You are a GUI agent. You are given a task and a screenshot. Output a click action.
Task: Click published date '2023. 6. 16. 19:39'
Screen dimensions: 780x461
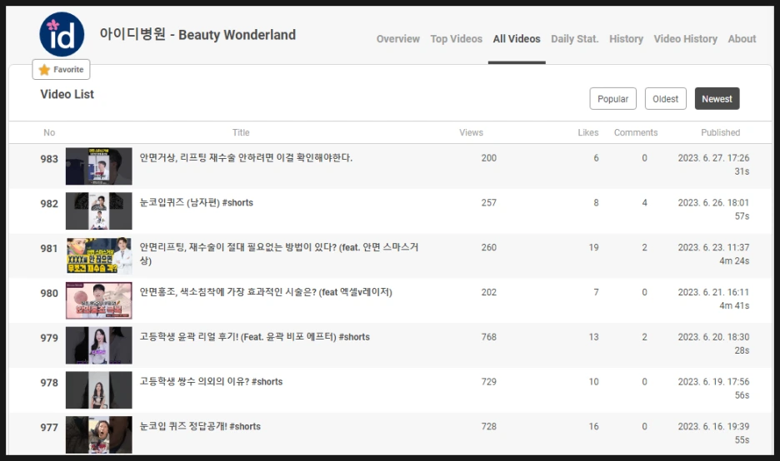[x=713, y=426]
